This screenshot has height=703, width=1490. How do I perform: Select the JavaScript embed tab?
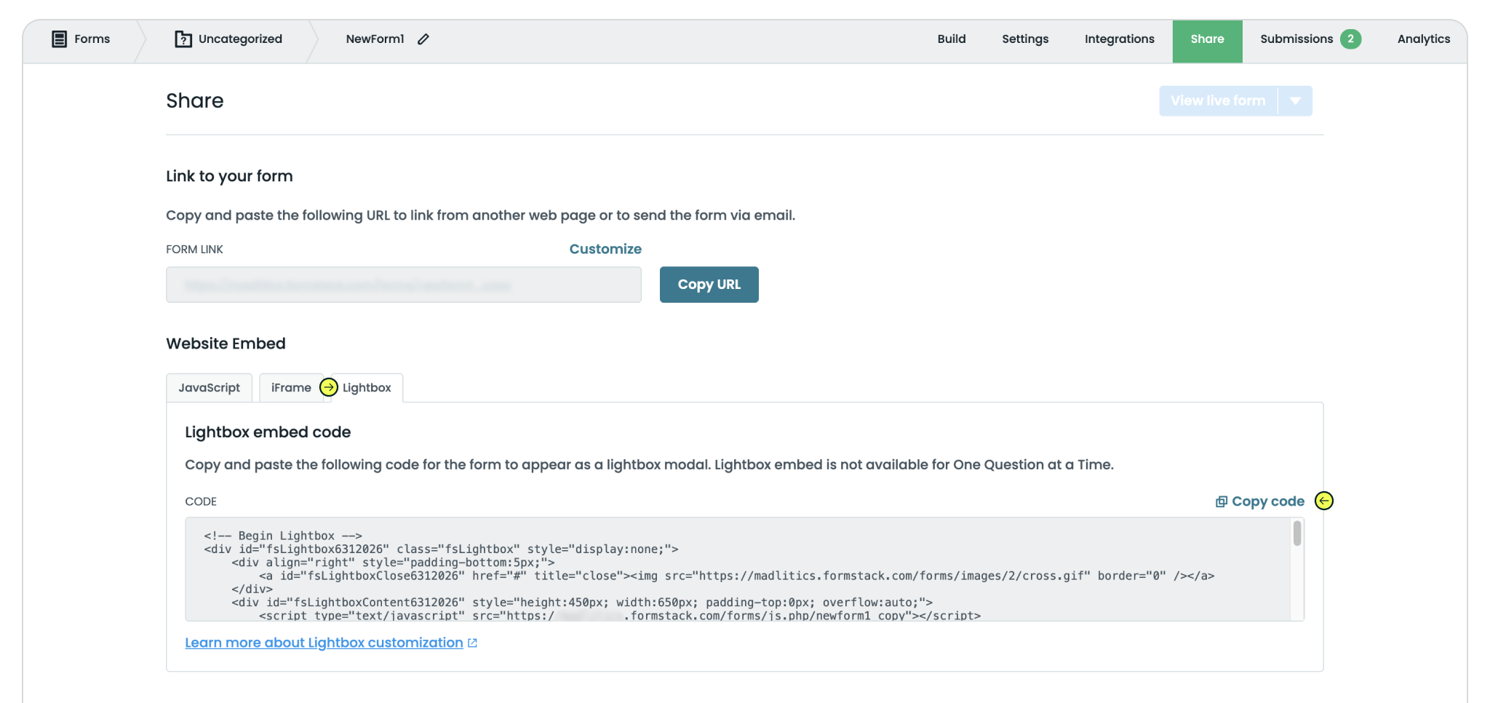point(210,388)
